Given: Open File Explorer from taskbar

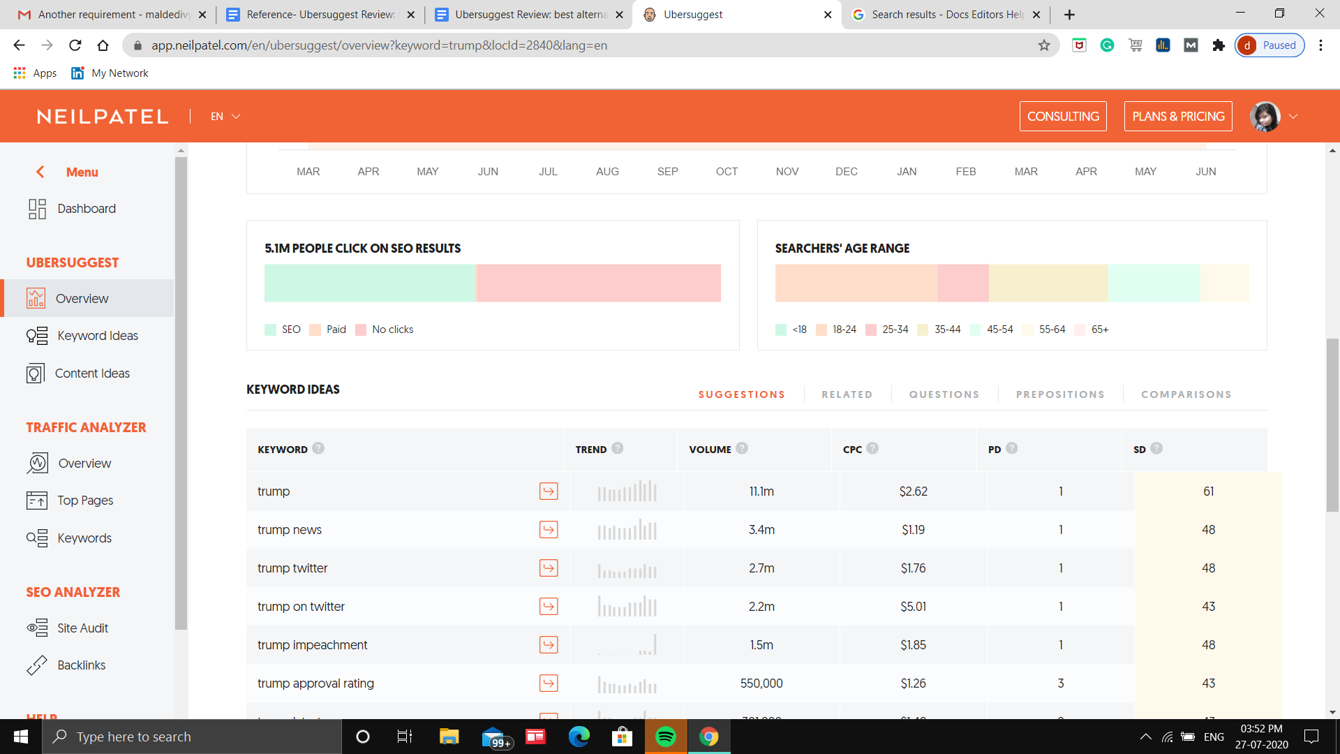Looking at the screenshot, I should (x=449, y=737).
